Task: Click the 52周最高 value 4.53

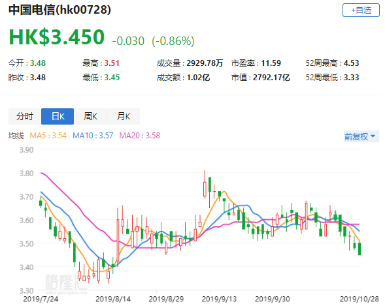Action: point(352,63)
